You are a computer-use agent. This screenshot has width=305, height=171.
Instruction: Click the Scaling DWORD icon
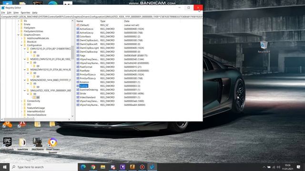point(78,86)
